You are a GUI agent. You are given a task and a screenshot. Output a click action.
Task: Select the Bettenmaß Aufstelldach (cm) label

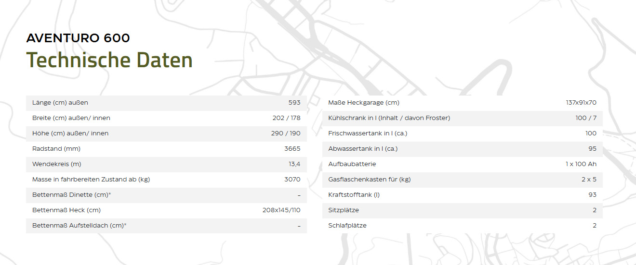(x=79, y=226)
